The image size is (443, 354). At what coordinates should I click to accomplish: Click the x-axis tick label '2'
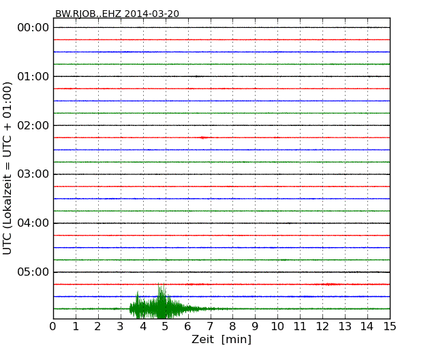click(x=98, y=327)
